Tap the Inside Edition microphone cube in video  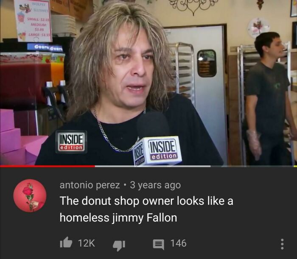(157, 150)
